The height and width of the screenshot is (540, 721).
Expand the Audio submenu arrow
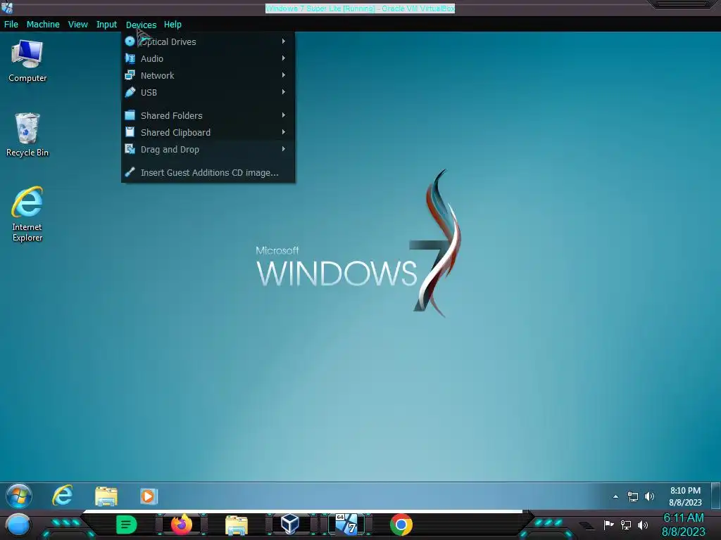click(283, 58)
